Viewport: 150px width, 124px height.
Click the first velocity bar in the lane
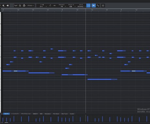(3, 119)
